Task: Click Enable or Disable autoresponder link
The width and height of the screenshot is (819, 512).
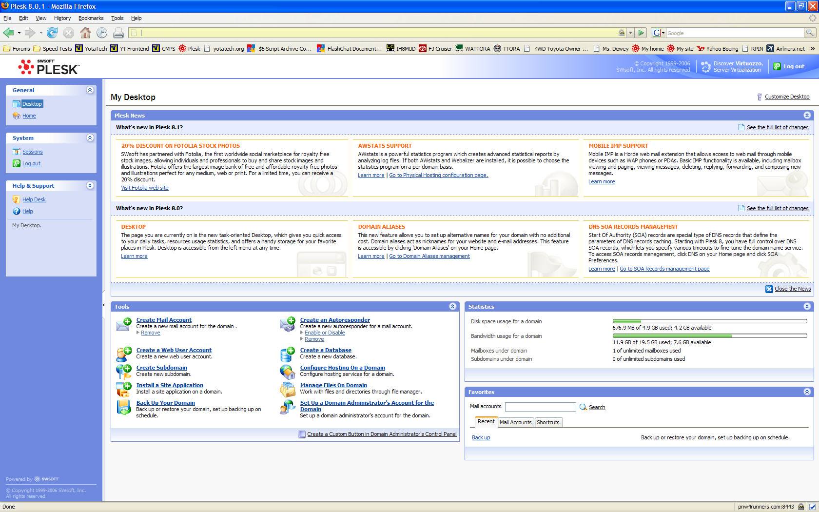Action: tap(325, 333)
